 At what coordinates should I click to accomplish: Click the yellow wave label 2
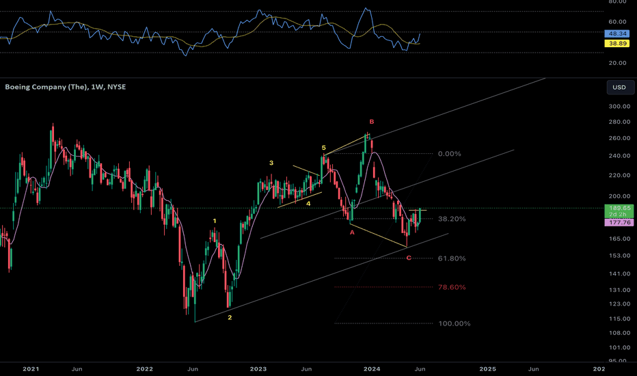(230, 317)
